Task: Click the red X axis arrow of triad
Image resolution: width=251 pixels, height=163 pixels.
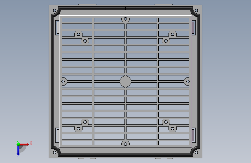Action: 24,144
